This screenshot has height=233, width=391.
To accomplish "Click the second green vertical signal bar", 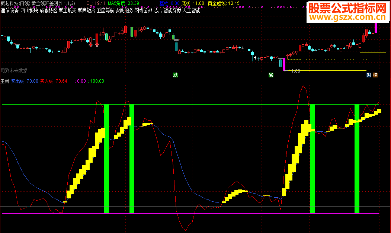I will 132,159.
